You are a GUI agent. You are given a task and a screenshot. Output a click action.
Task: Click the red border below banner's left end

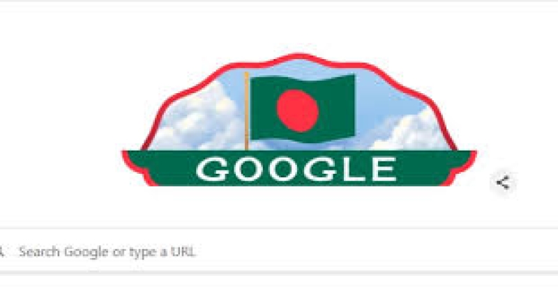point(151,180)
